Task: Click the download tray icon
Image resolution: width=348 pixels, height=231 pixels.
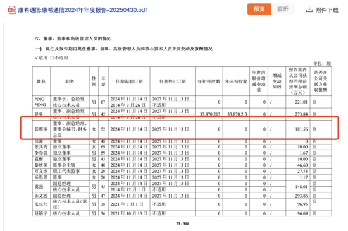Action: pyautogui.click(x=309, y=9)
